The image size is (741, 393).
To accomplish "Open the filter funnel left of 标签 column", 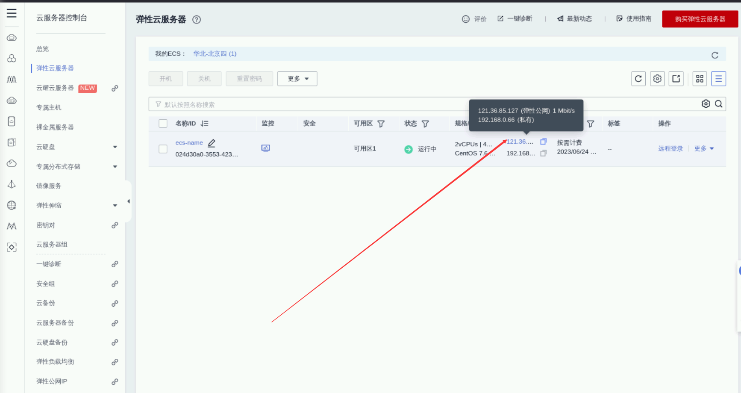I will [591, 124].
